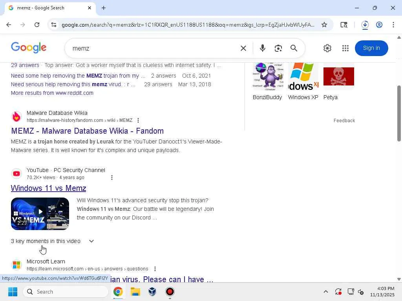The height and width of the screenshot is (301, 402).
Task: Open 'Need serious help removing this memz' link
Action: click(x=73, y=85)
